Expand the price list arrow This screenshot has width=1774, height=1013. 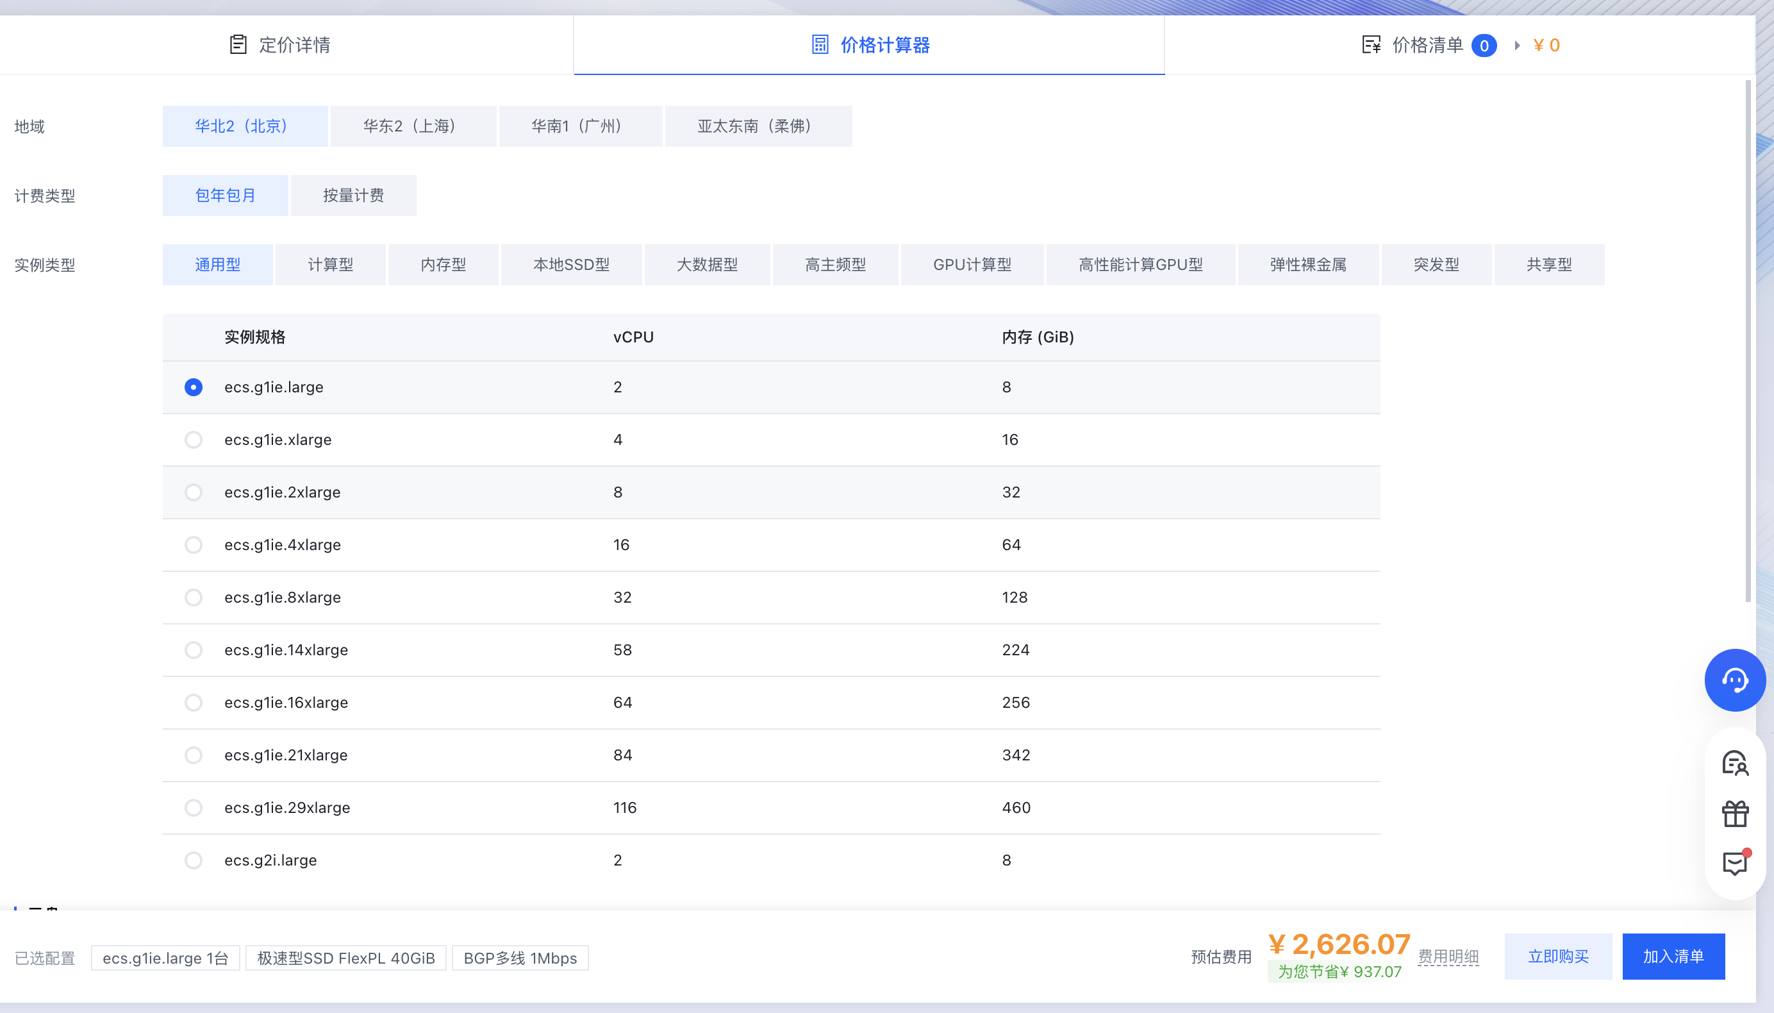pos(1517,46)
